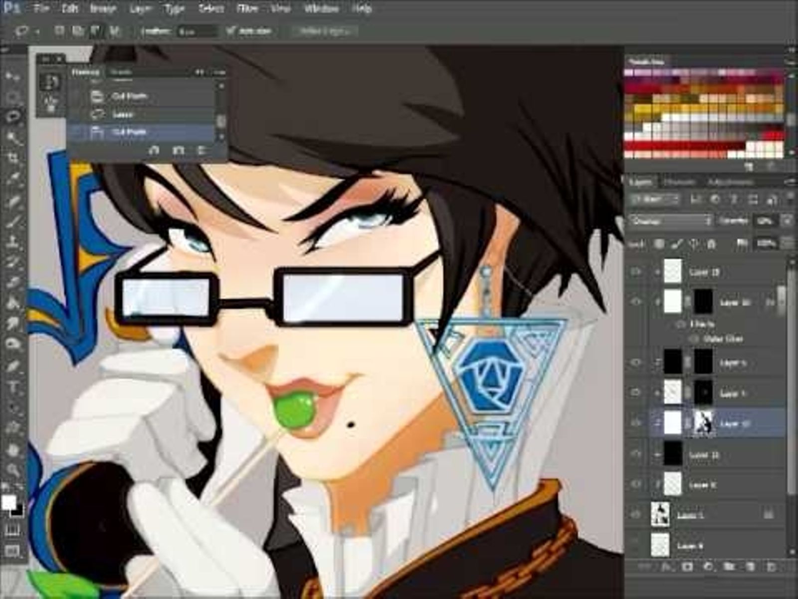Select the Brush tool
This screenshot has width=798, height=599.
tap(13, 222)
